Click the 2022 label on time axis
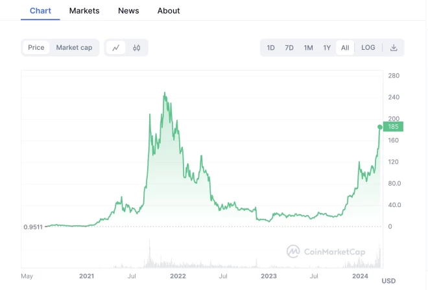The height and width of the screenshot is (290, 428). coord(178,276)
